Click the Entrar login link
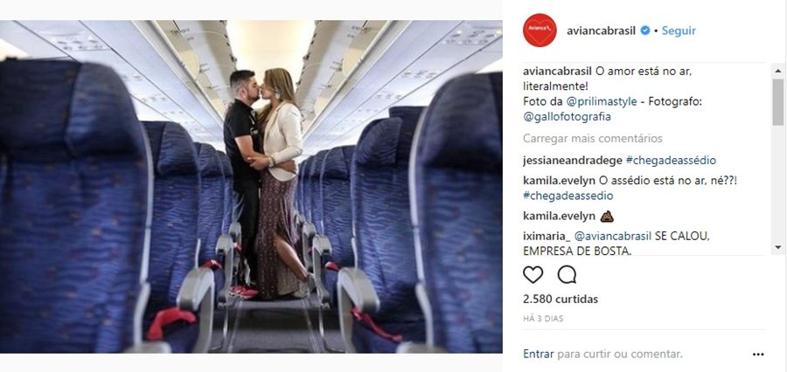This screenshot has height=372, width=787. tap(539, 354)
